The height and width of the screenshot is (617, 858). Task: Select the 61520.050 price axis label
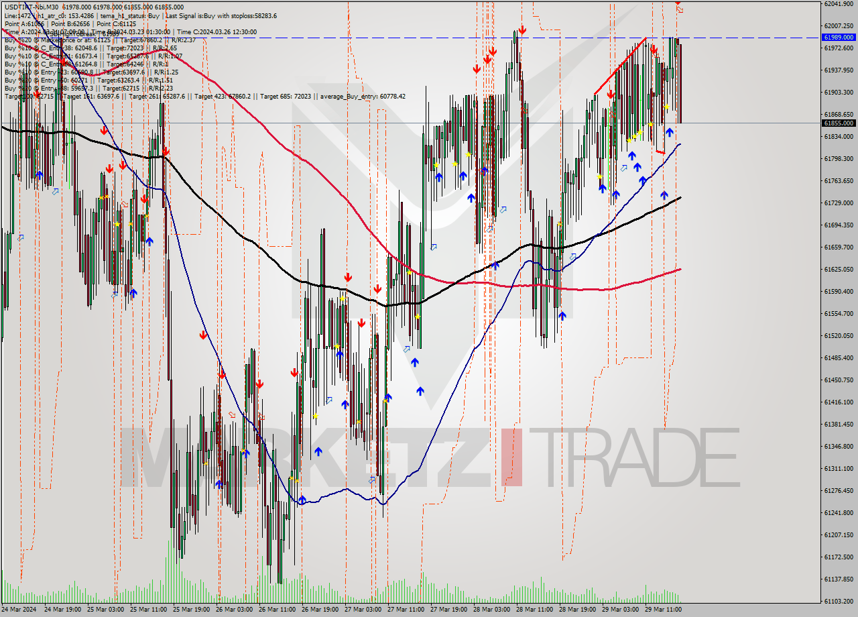click(x=839, y=335)
